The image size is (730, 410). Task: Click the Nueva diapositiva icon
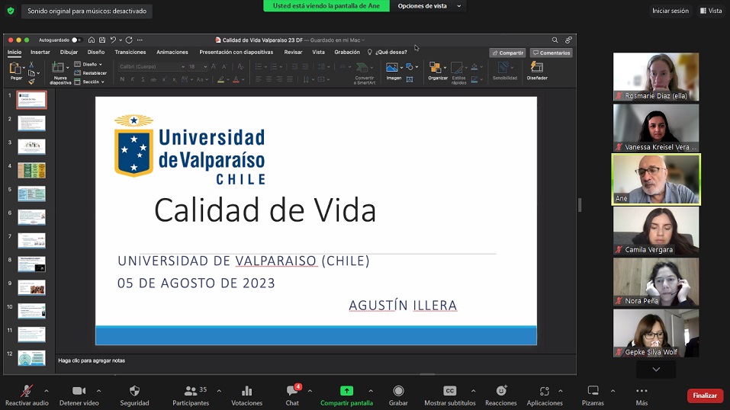58,68
